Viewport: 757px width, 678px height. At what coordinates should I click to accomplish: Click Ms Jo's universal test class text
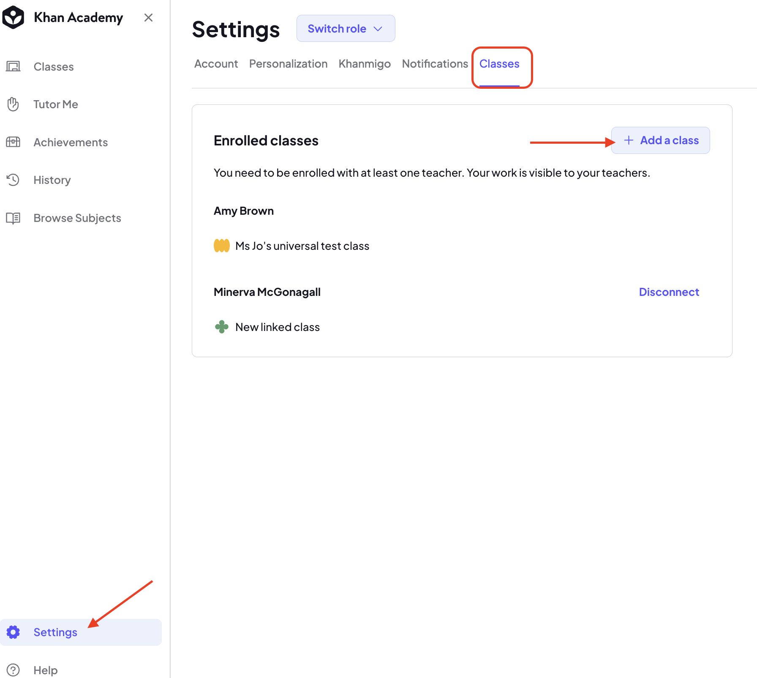[x=302, y=246]
